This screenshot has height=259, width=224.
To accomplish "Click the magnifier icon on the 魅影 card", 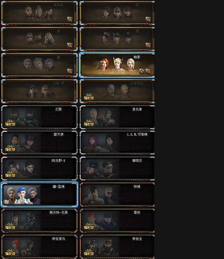I will pos(148,71).
